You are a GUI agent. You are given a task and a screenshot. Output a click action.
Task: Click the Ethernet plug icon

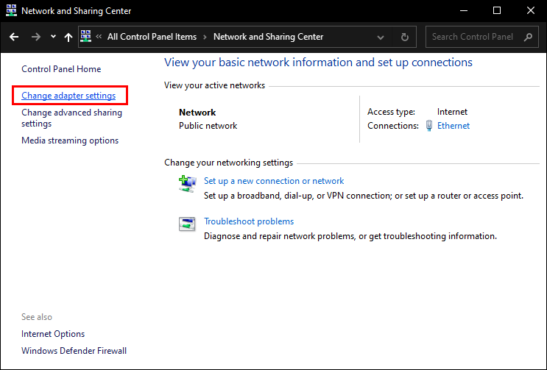(x=429, y=126)
